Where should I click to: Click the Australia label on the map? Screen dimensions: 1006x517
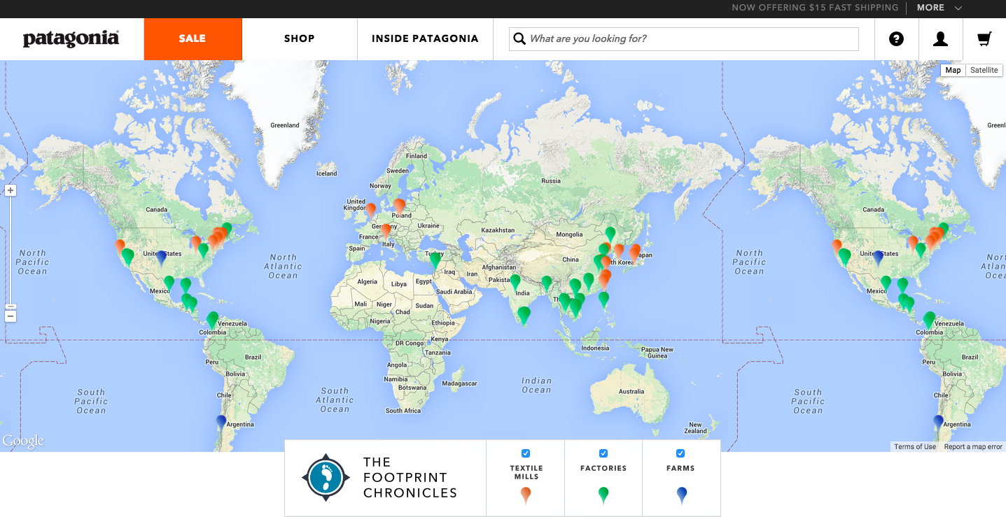coord(631,392)
